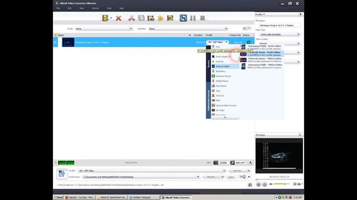The height and width of the screenshot is (200, 357).
Task: Click the File Name field in Profile panel
Action: click(x=279, y=26)
